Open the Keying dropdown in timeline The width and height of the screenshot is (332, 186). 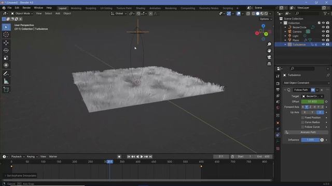click(32, 157)
